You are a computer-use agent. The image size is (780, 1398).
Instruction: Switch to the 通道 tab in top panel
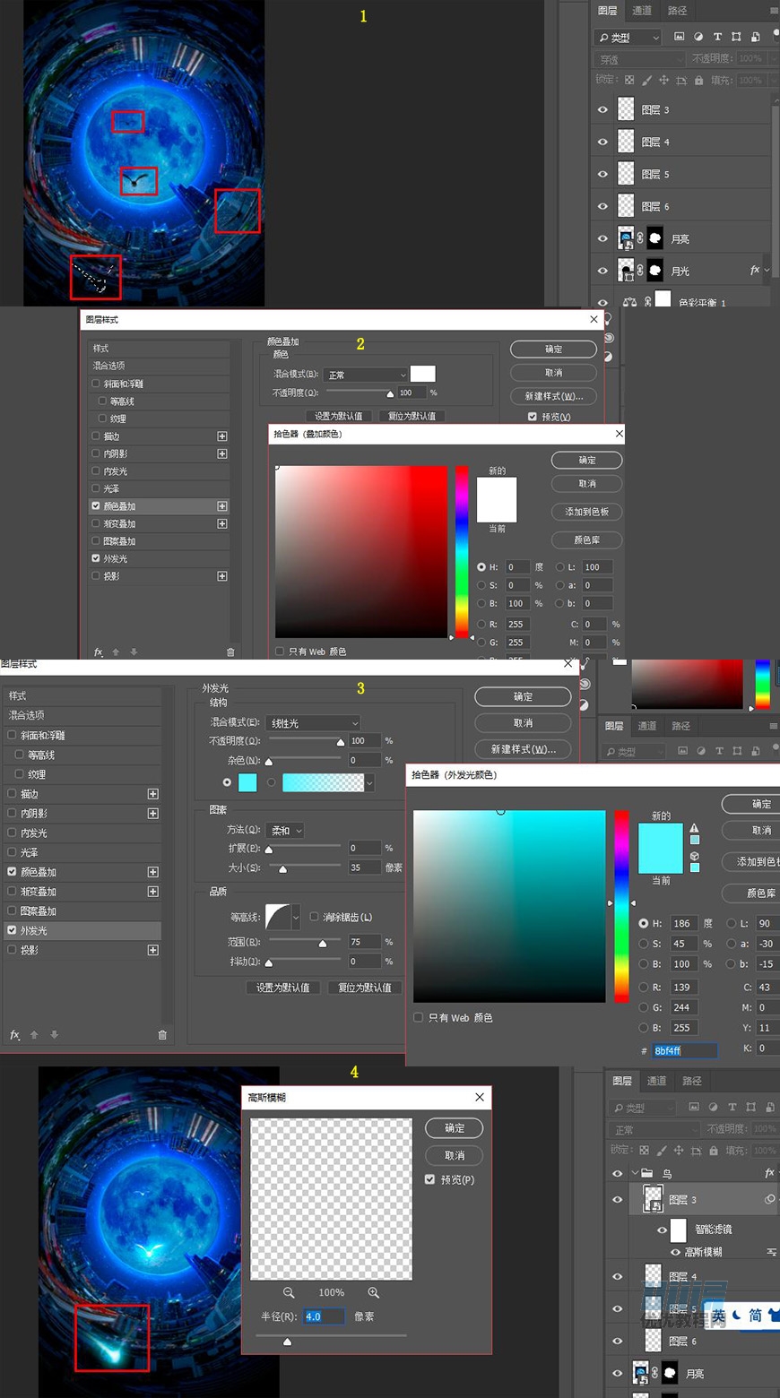[642, 11]
